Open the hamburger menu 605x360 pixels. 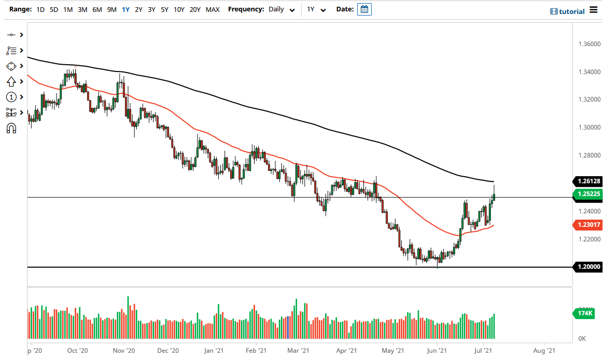(594, 10)
